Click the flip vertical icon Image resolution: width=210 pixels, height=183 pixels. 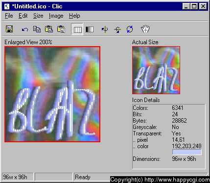pyautogui.click(x=117, y=29)
